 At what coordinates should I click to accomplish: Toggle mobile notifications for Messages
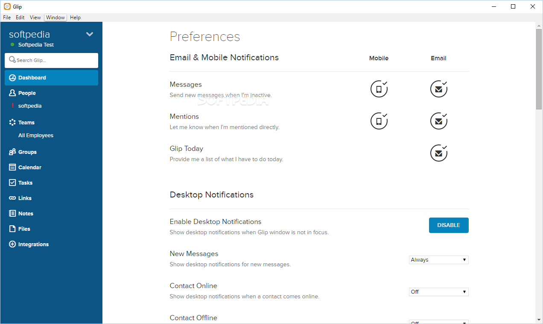click(379, 89)
